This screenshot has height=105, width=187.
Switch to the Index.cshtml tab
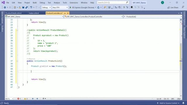[x=34, y=13]
